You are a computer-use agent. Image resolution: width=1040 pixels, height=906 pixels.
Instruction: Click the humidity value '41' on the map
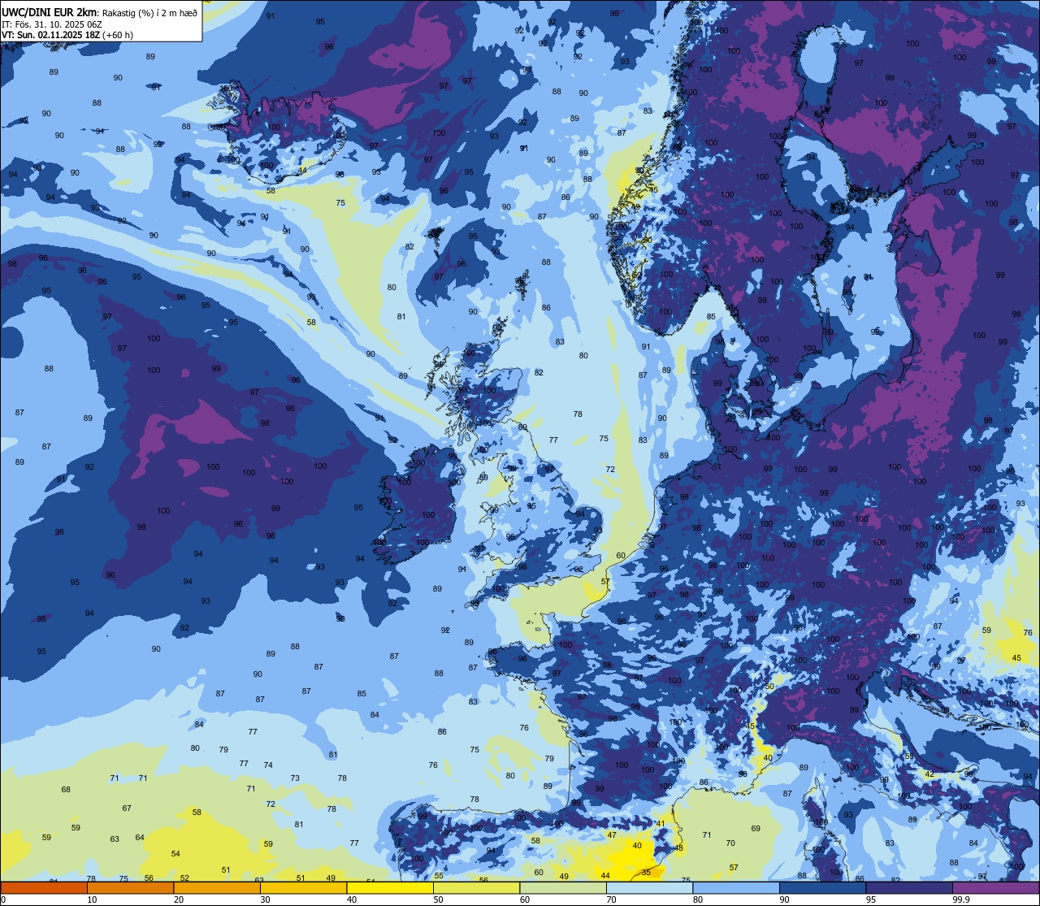click(661, 823)
